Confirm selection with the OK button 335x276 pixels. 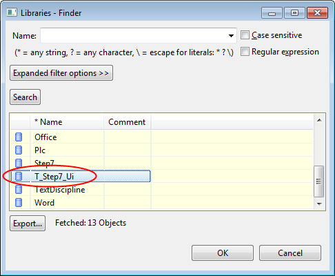pos(223,253)
